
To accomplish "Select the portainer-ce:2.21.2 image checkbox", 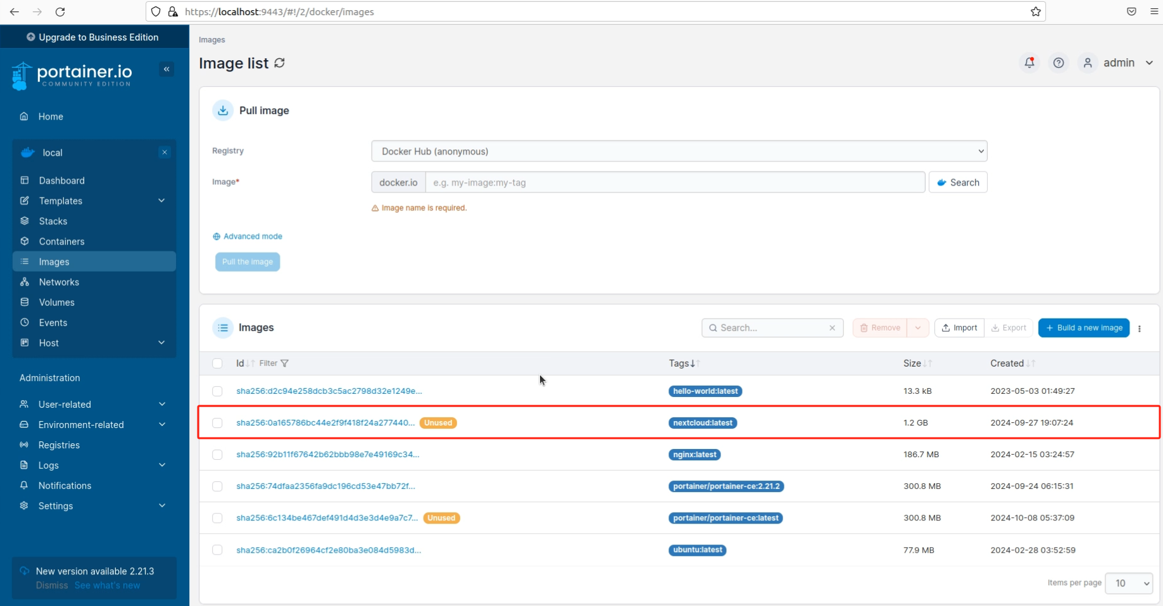I will (217, 486).
